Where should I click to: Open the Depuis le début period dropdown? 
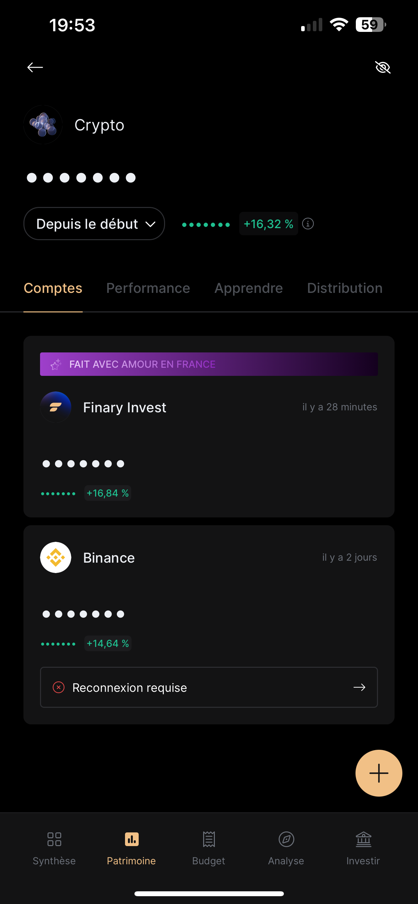94,224
